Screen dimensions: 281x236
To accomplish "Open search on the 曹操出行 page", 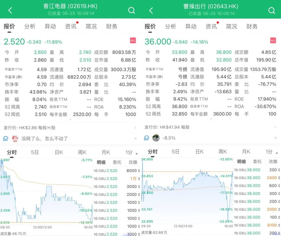I will click(x=272, y=10).
